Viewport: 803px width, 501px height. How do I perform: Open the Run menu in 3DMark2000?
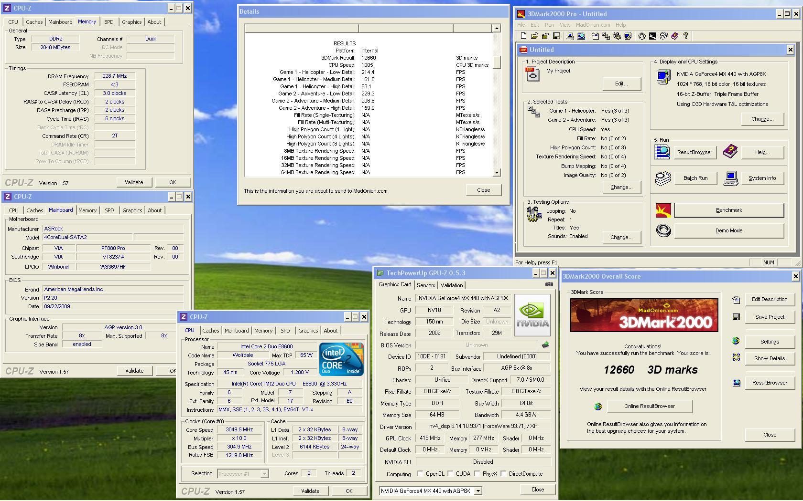pos(549,25)
